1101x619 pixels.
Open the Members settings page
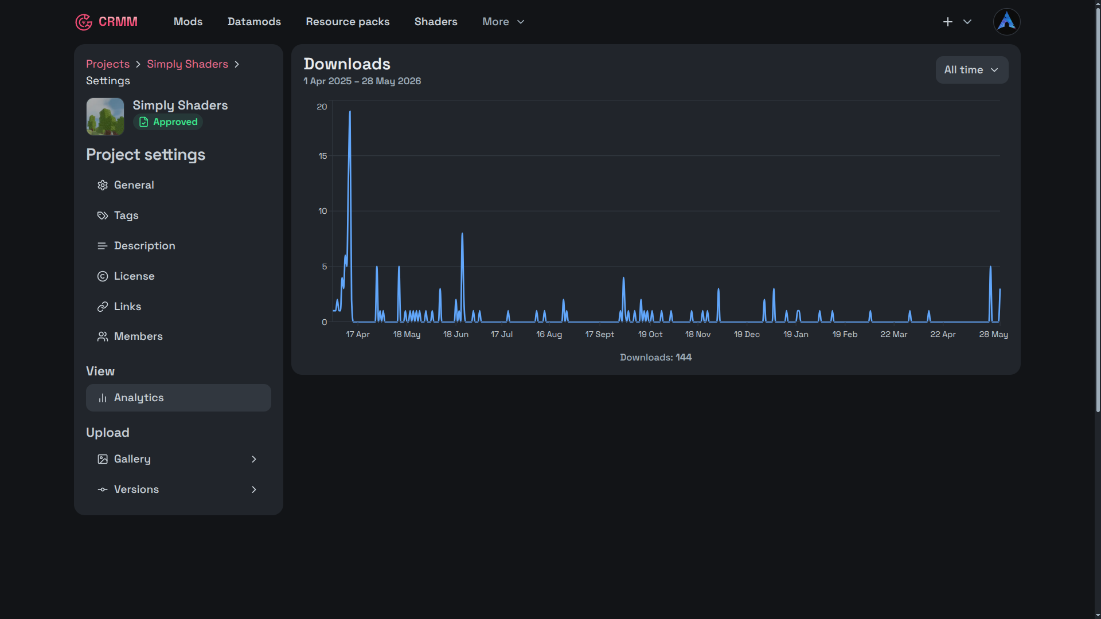(x=178, y=336)
